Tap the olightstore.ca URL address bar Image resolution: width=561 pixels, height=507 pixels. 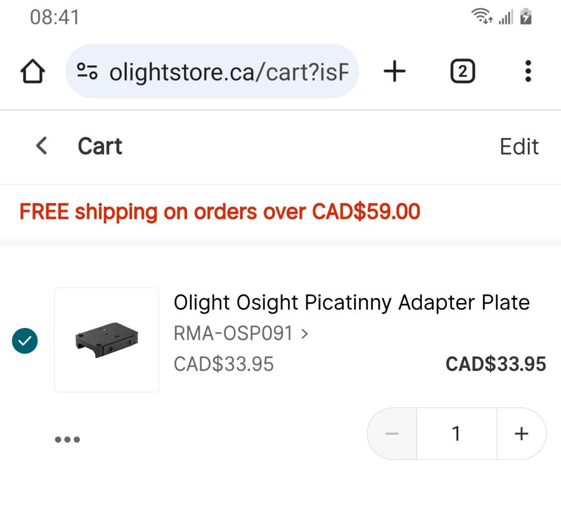(228, 72)
